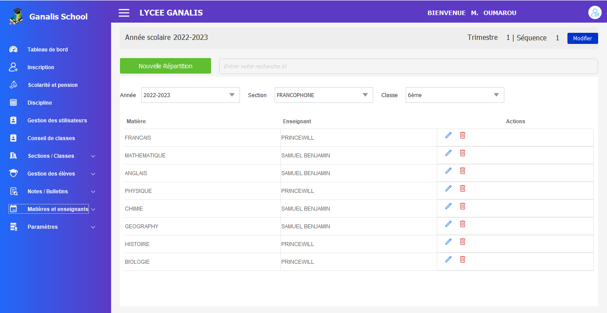Open Gestion des utilisateurs menu item
Viewport: 607px width, 313px height.
57,121
